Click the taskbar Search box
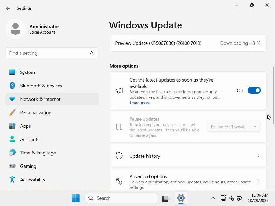The image size is (275, 206). [121, 198]
